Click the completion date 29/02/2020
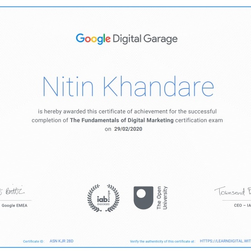 [x=128, y=129]
